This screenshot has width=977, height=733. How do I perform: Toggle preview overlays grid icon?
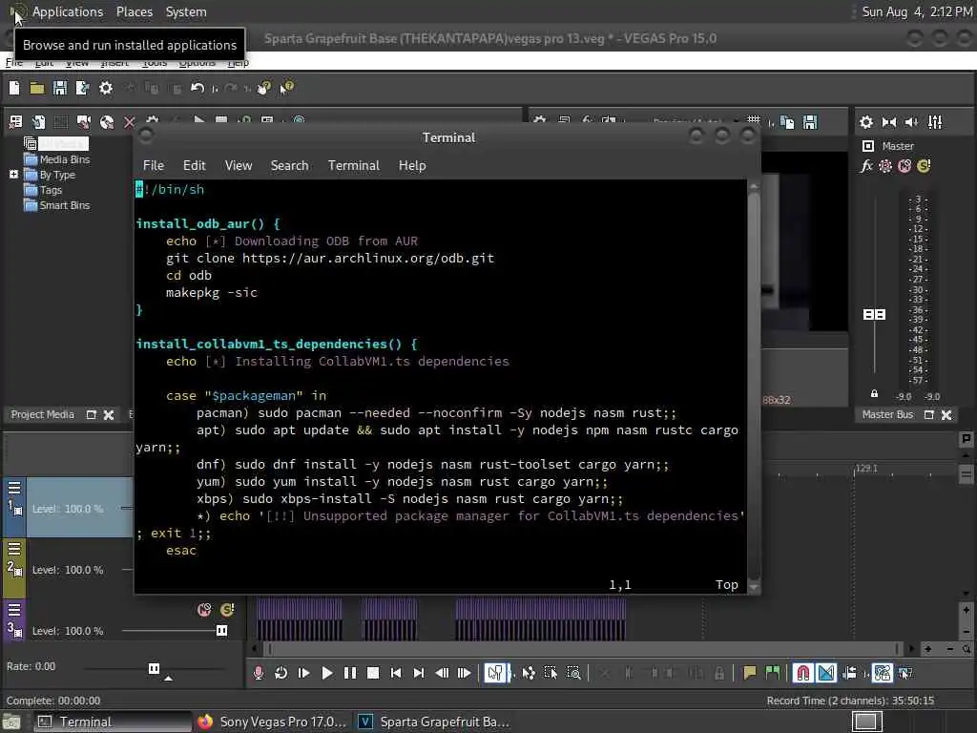tap(754, 121)
